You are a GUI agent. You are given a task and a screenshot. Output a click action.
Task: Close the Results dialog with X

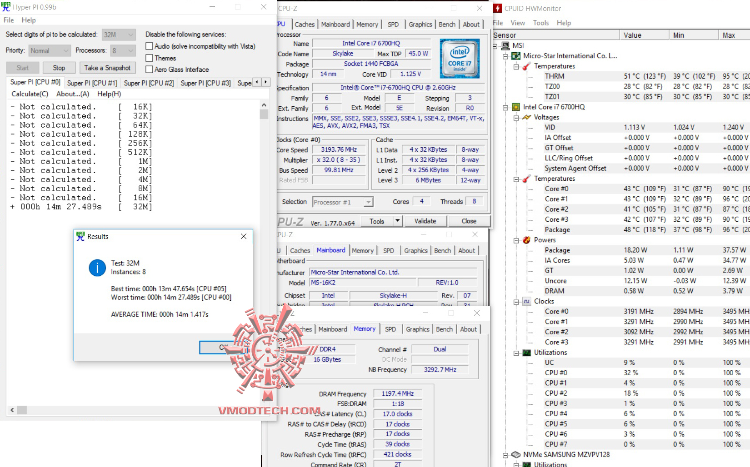[x=244, y=236]
